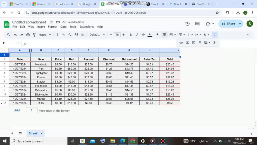
Task: Toggle italic formatting
Action: coord(137,35)
